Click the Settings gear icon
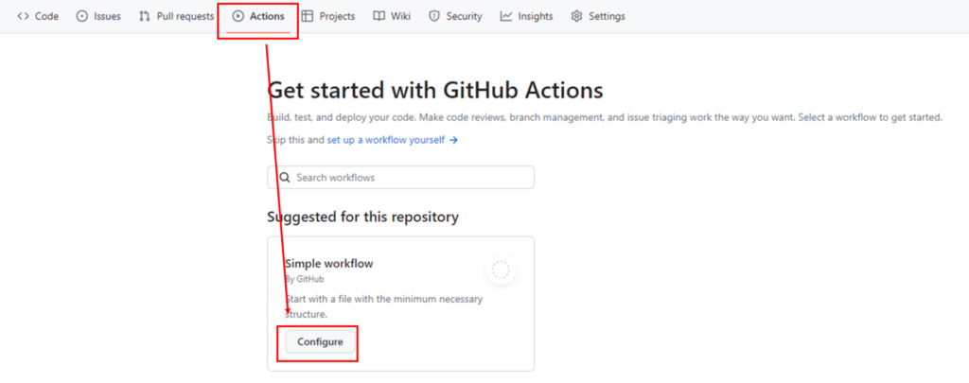This screenshot has width=969, height=383. (576, 16)
